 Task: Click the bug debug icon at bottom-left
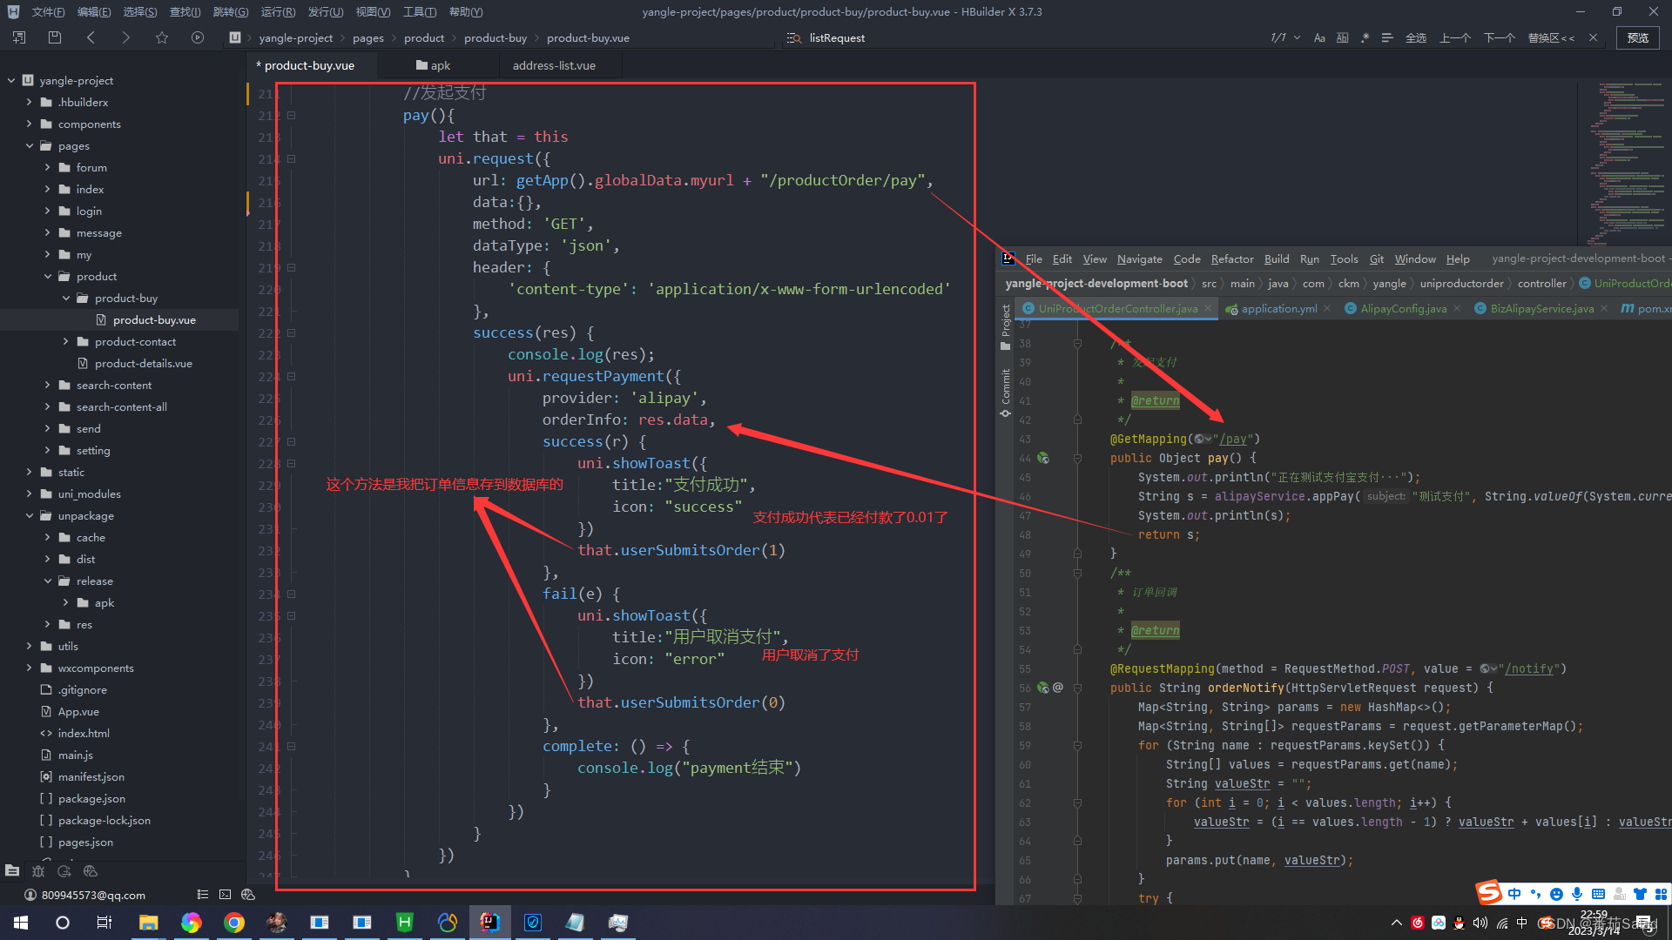[x=38, y=870]
